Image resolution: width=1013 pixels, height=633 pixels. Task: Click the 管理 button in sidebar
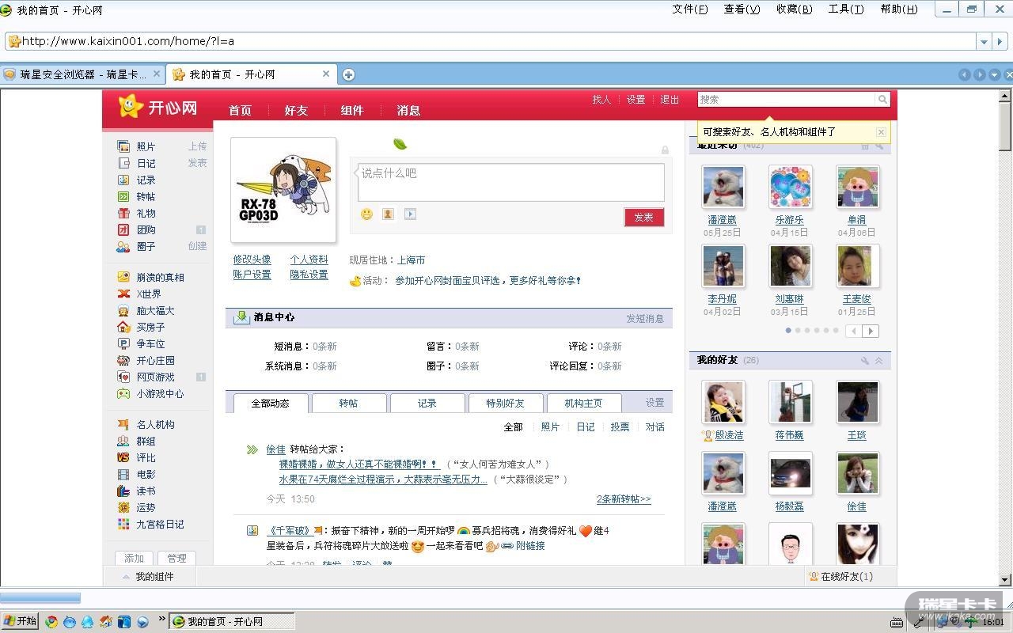point(176,558)
